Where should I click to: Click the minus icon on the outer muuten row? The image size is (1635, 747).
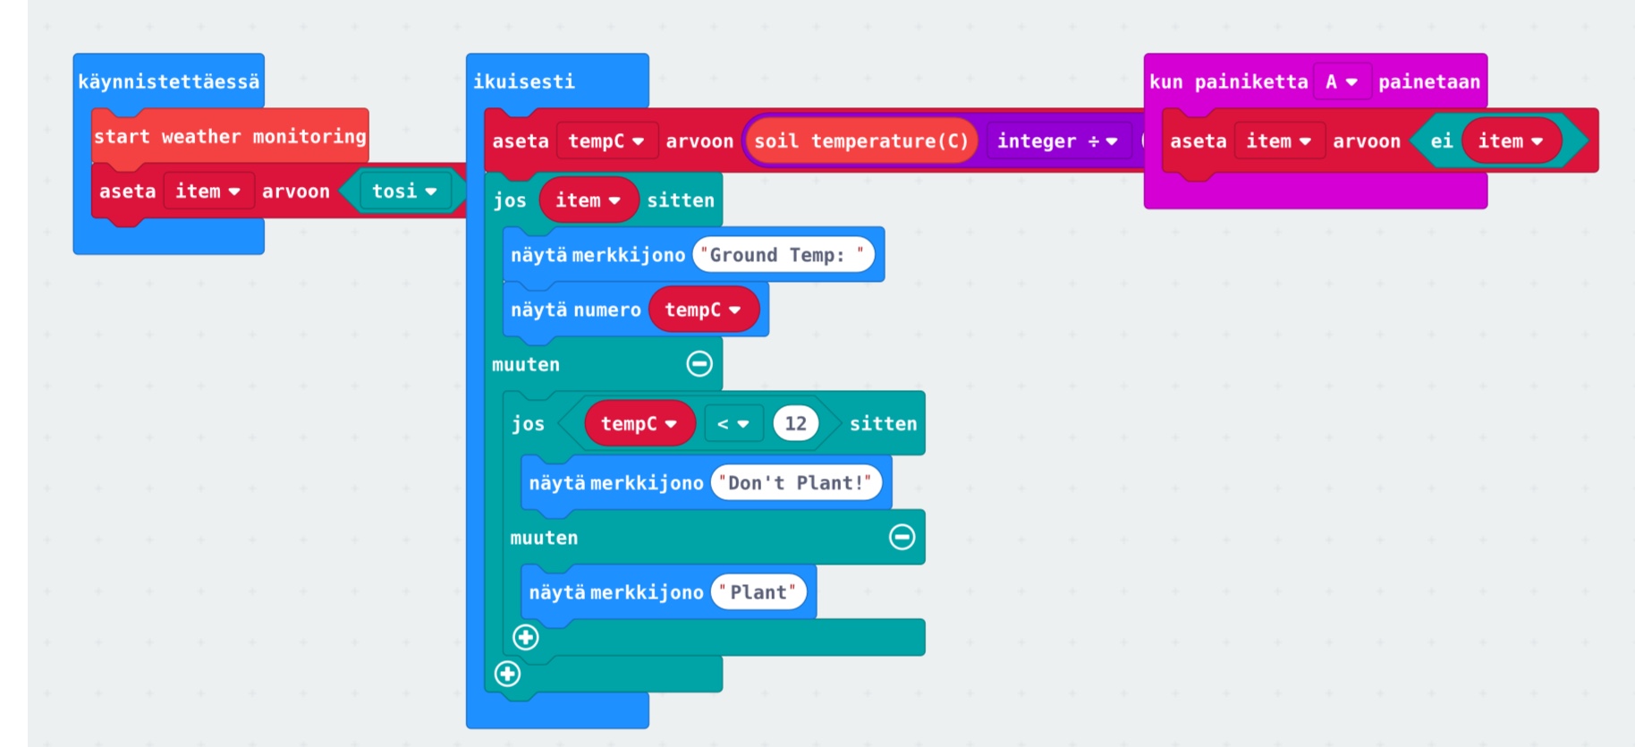tap(699, 364)
